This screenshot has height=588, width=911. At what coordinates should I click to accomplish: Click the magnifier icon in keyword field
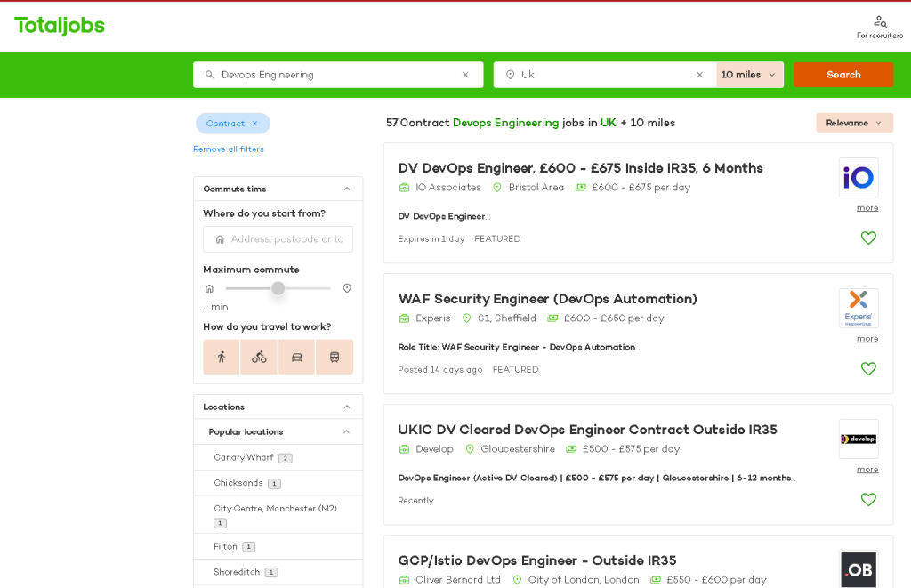[x=210, y=75]
